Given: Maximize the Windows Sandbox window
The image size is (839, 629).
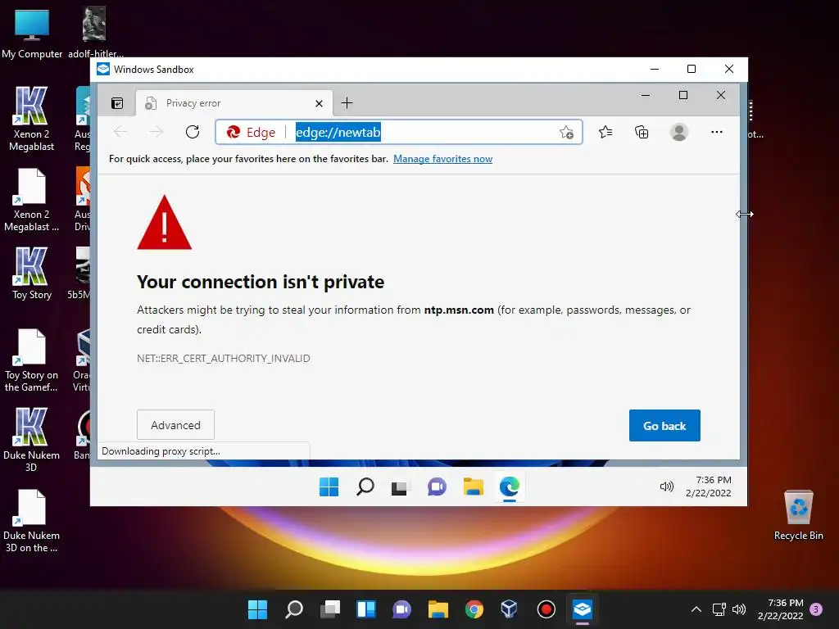Looking at the screenshot, I should (x=692, y=69).
